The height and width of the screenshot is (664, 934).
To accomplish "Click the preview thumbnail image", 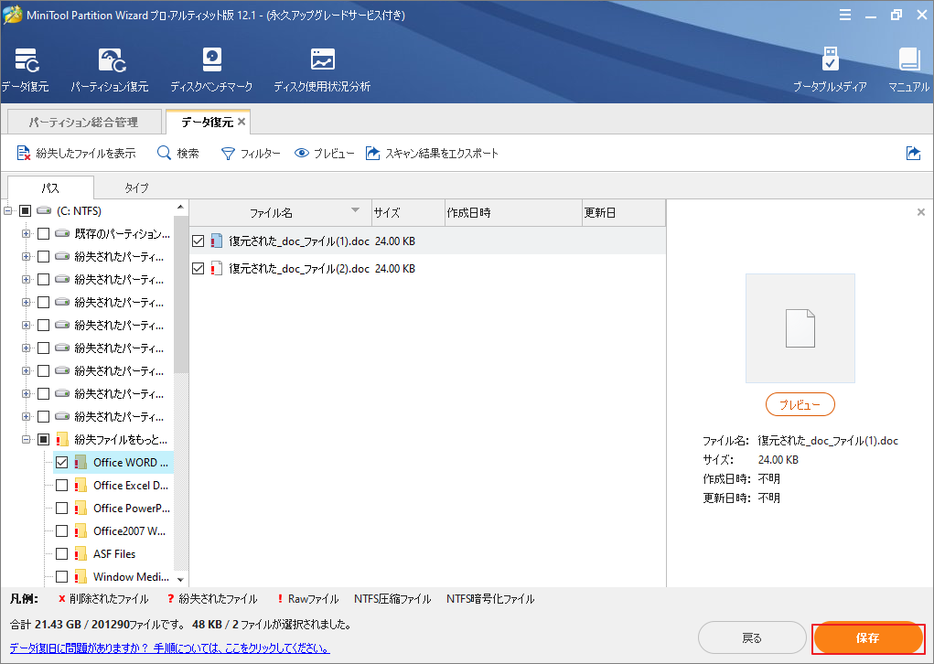I will click(800, 328).
